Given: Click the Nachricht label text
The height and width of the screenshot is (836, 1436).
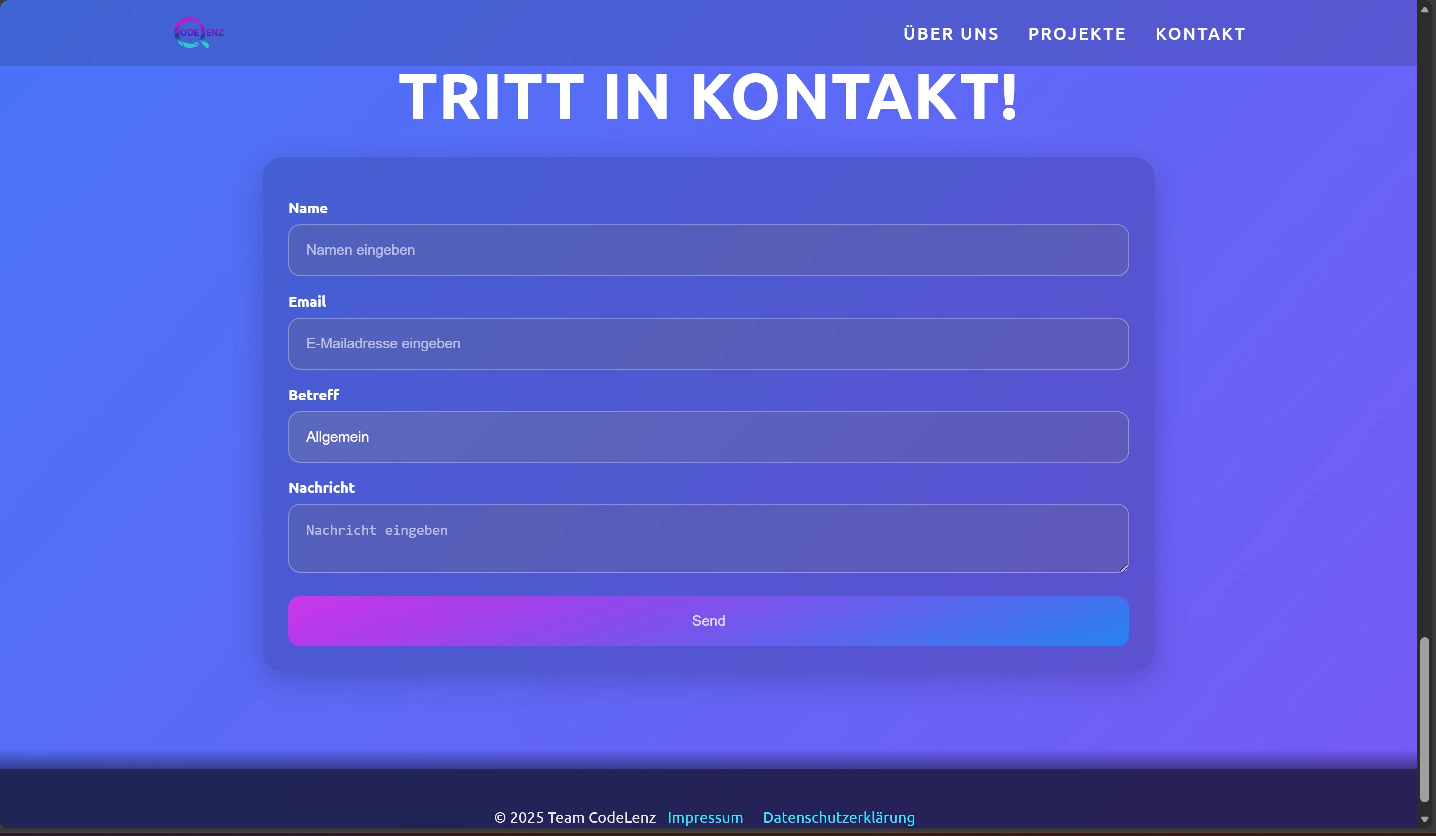Looking at the screenshot, I should click(321, 488).
